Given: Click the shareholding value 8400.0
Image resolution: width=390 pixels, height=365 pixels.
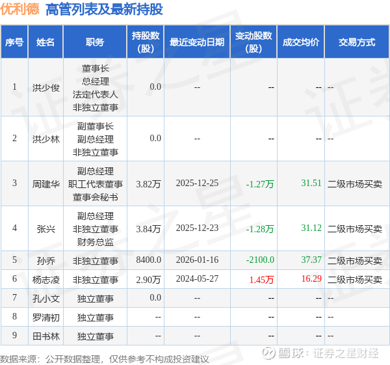Looking at the screenshot, I should click(x=148, y=260).
